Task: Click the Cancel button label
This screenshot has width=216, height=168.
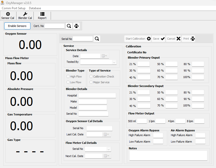Action: pyautogui.click(x=171, y=39)
